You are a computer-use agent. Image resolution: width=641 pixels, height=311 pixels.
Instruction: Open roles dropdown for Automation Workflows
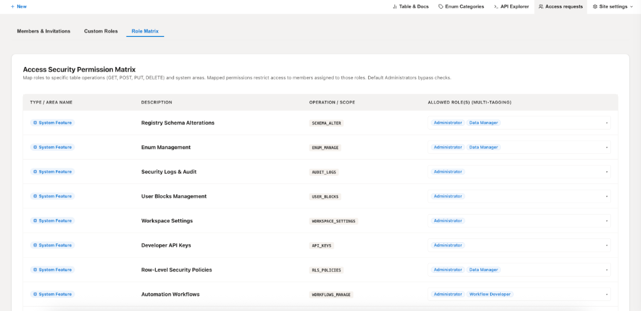tap(519, 294)
